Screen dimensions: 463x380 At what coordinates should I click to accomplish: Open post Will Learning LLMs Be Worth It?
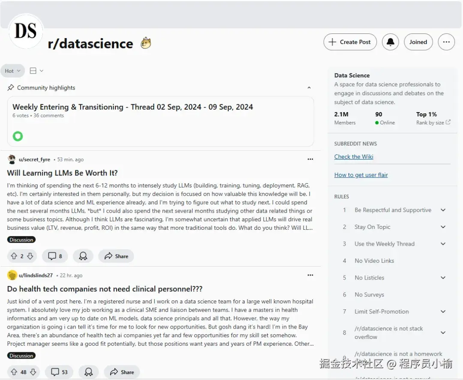(x=62, y=173)
